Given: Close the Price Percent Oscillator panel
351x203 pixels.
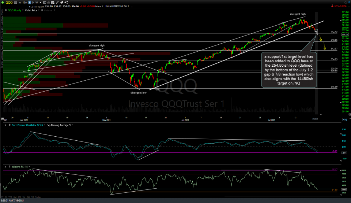Looking at the screenshot, I should [x=5, y=125].
